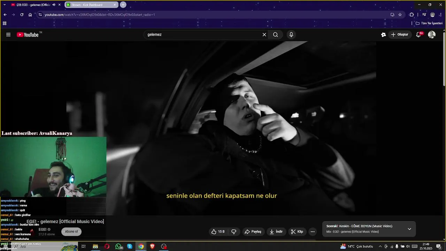Open Chrome profile avatar
446x251 pixels.
click(x=432, y=15)
